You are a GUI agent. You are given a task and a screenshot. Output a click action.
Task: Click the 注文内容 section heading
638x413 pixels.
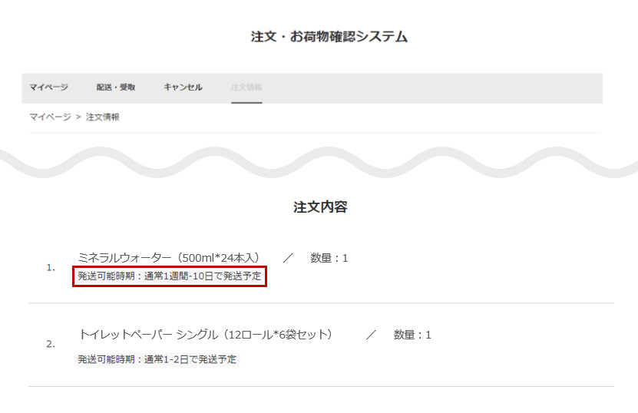tap(320, 206)
